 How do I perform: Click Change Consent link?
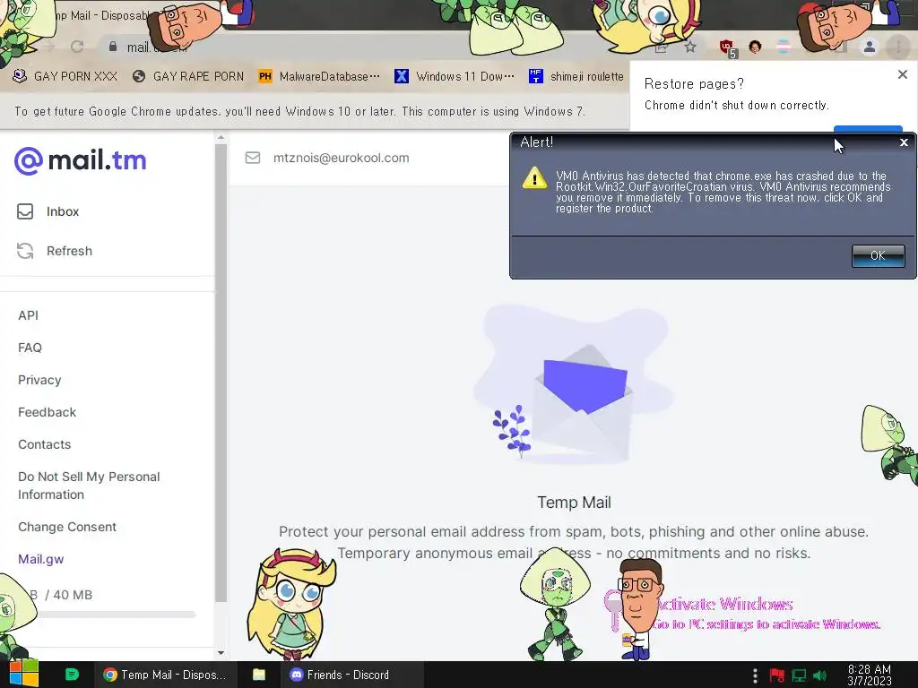coord(67,527)
